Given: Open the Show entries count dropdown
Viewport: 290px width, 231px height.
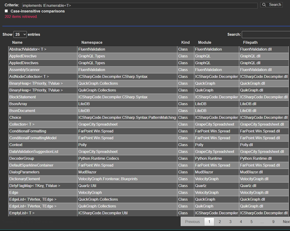Looking at the screenshot, I should click(20, 34).
